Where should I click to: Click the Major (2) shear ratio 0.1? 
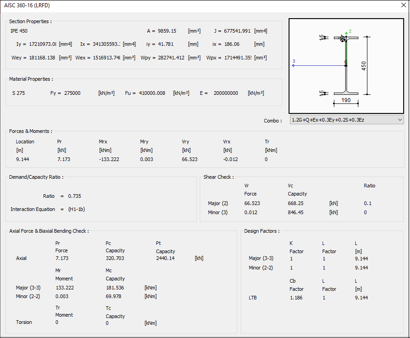click(367, 203)
